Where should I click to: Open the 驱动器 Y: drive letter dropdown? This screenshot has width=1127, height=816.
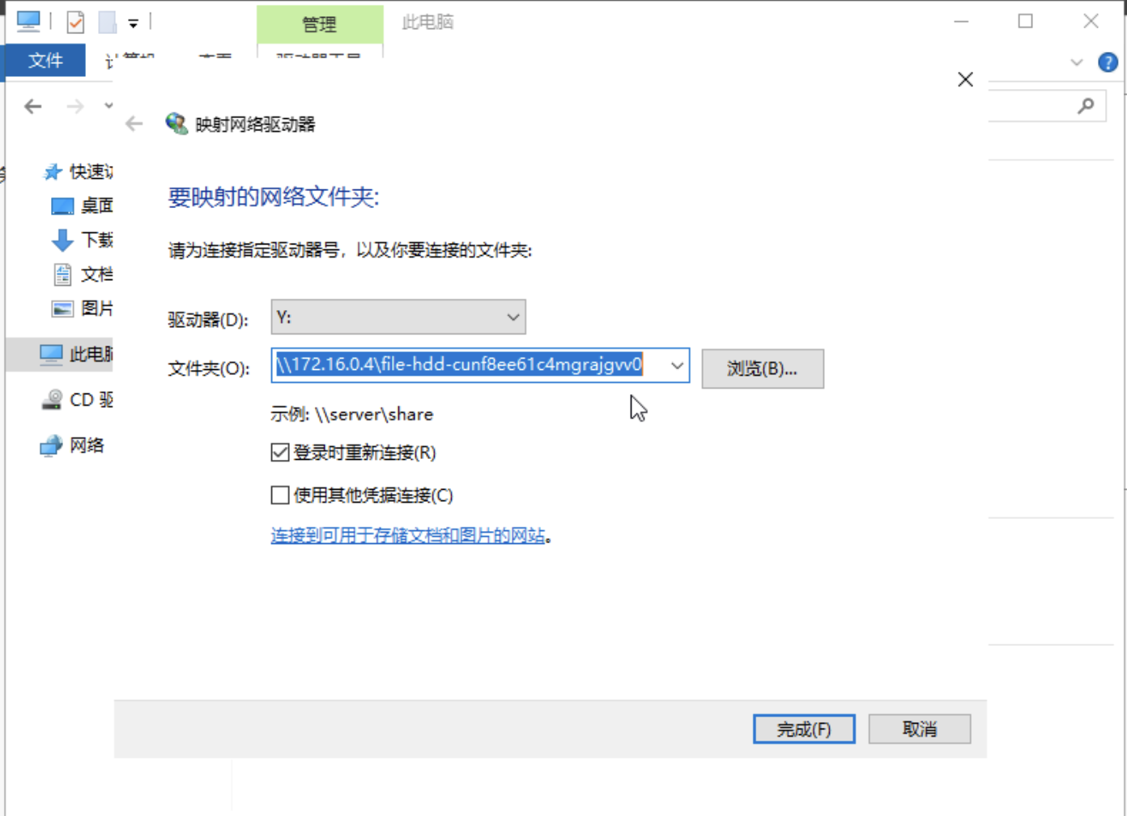pos(398,317)
